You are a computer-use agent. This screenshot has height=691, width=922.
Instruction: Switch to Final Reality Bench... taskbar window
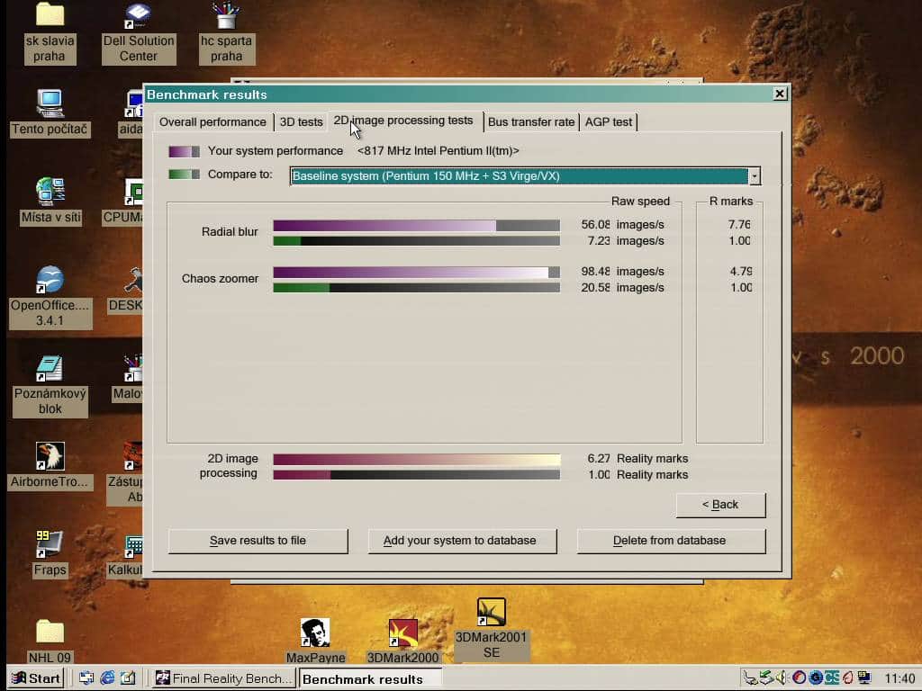point(222,678)
